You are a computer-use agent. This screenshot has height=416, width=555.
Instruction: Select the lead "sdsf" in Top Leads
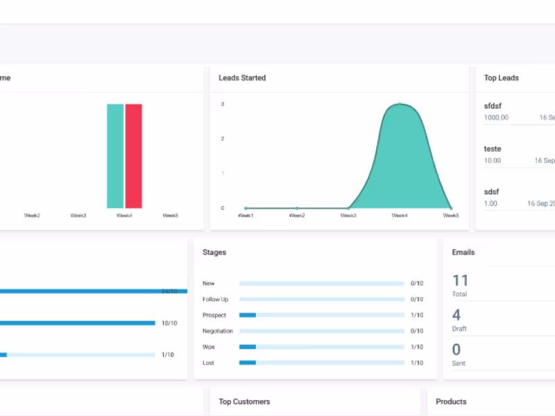(492, 191)
